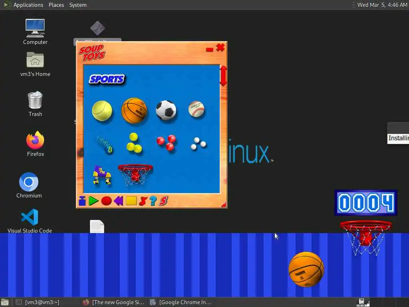Click the yellow square stop button

coord(131,201)
